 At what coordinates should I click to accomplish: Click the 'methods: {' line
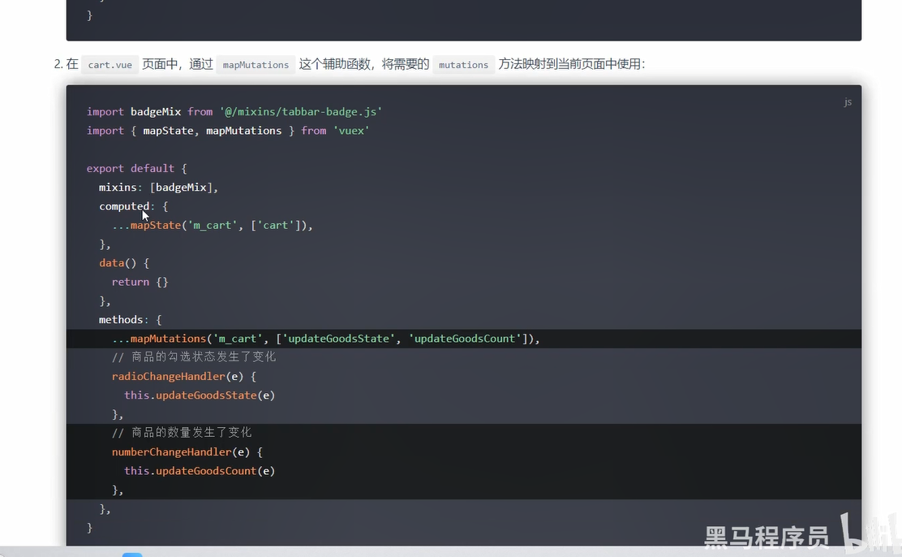131,320
